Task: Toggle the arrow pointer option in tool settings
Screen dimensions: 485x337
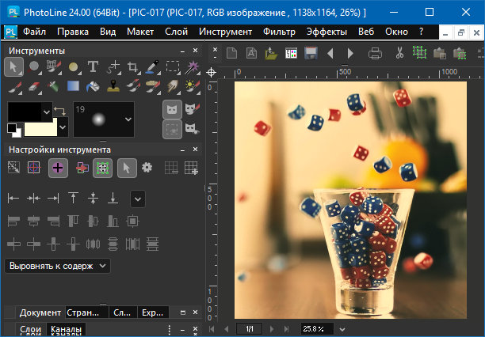Action: pyautogui.click(x=125, y=167)
